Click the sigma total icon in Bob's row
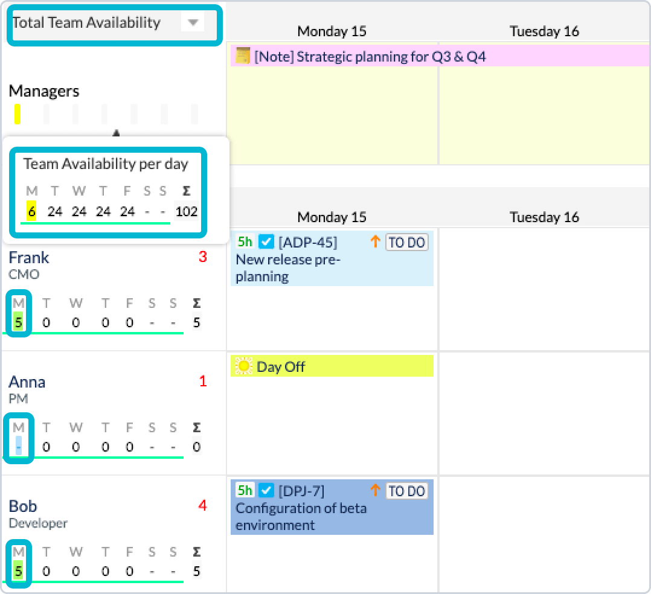 coord(196,552)
